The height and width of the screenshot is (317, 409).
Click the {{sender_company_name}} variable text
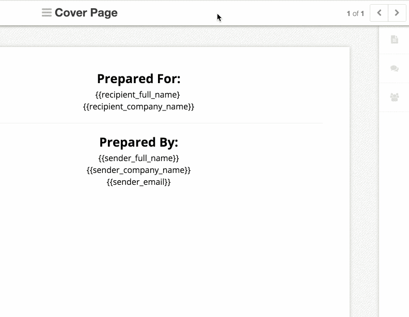[x=138, y=170]
